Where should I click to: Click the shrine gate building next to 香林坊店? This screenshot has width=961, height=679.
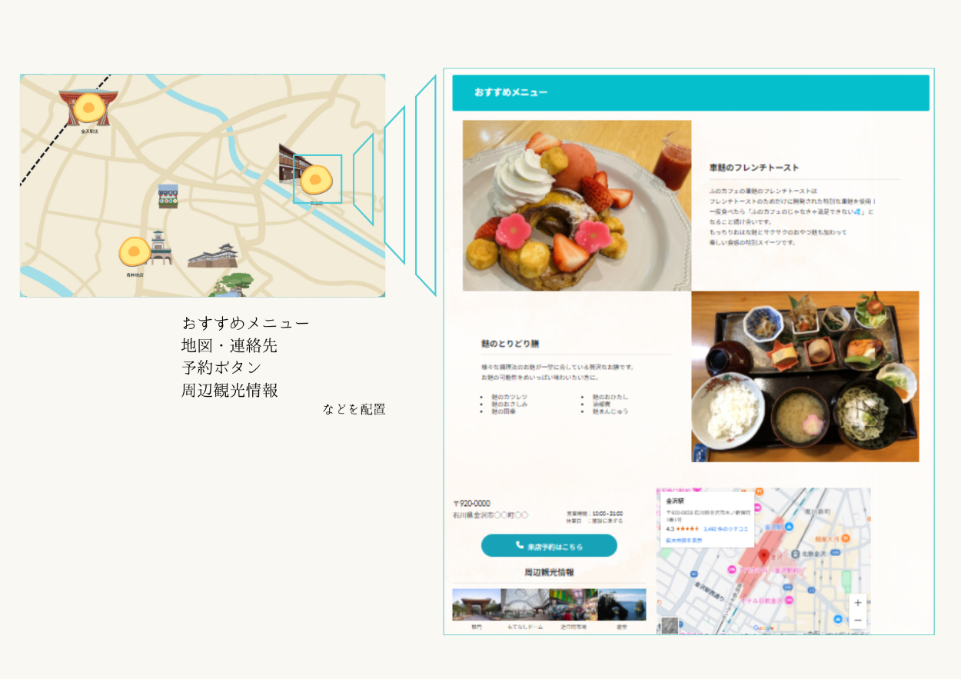pos(161,247)
